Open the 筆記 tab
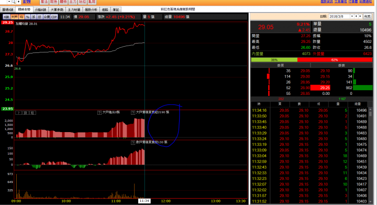Screen dimensions: 377x205 116,9
